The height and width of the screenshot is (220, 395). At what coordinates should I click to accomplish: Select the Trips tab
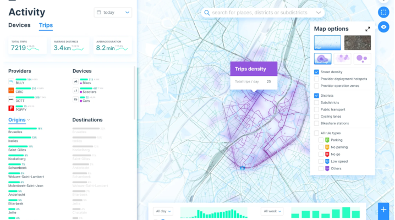[46, 25]
